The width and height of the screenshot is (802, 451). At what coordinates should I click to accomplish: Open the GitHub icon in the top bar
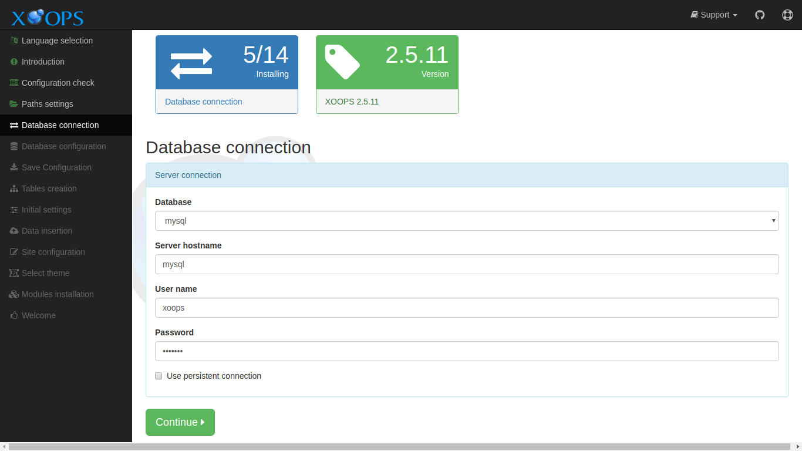point(760,15)
